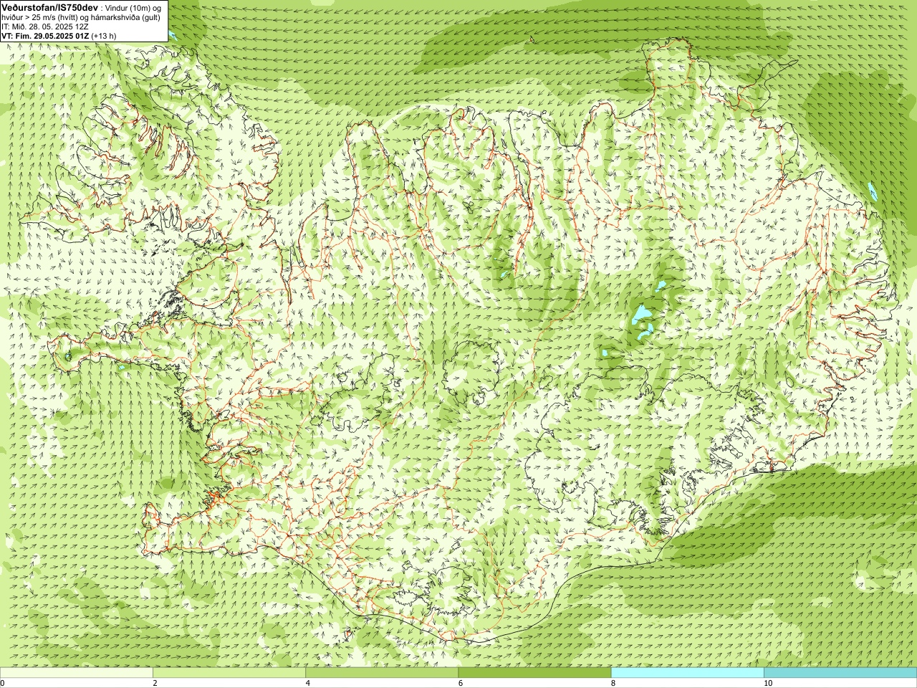Click the legend value label '0'

coord(3,683)
